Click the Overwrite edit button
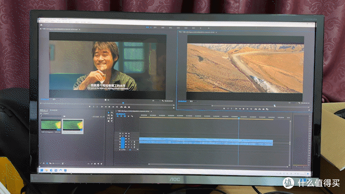 (x=125, y=107)
